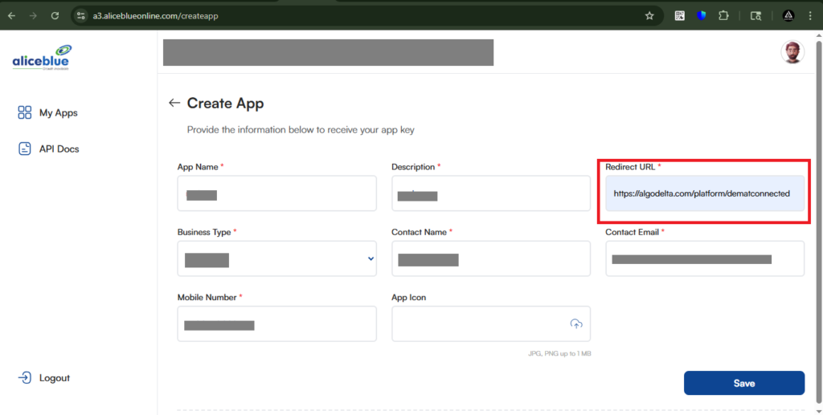
Task: Click the App Icon upload cloud icon
Action: point(575,323)
